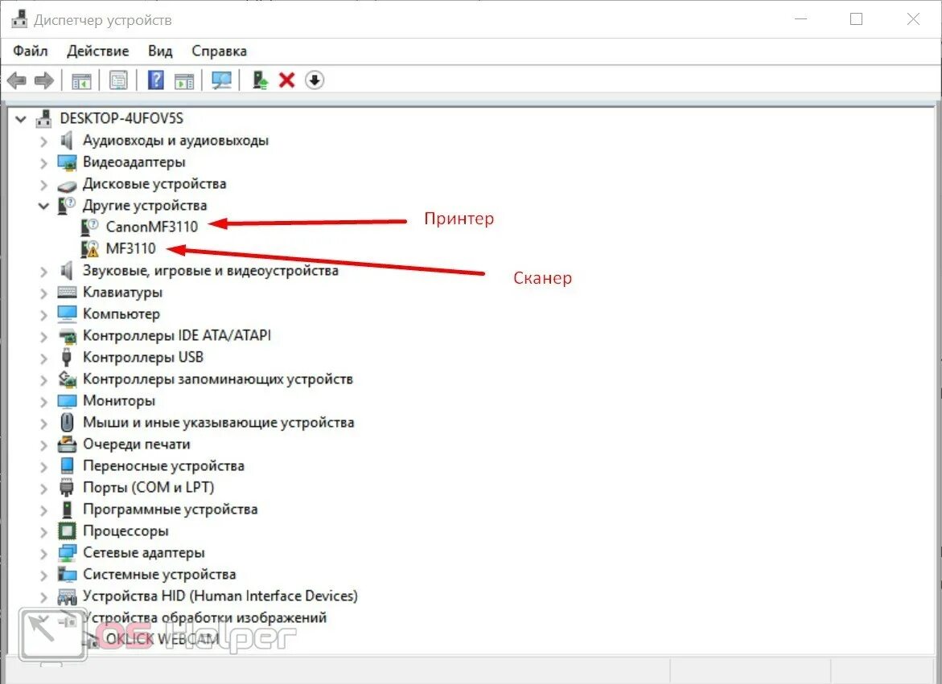Viewport: 942px width, 684px height.
Task: Select the Мониторы text label
Action: 119,400
